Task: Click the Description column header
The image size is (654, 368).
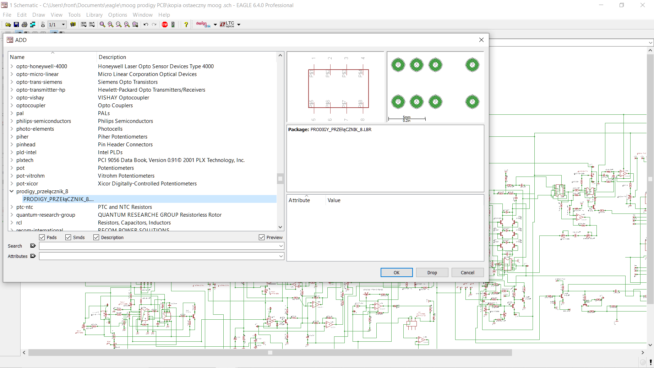Action: coord(187,57)
